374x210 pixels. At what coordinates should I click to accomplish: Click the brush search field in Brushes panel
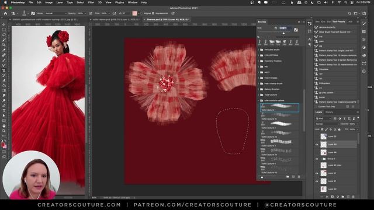[x=279, y=37]
